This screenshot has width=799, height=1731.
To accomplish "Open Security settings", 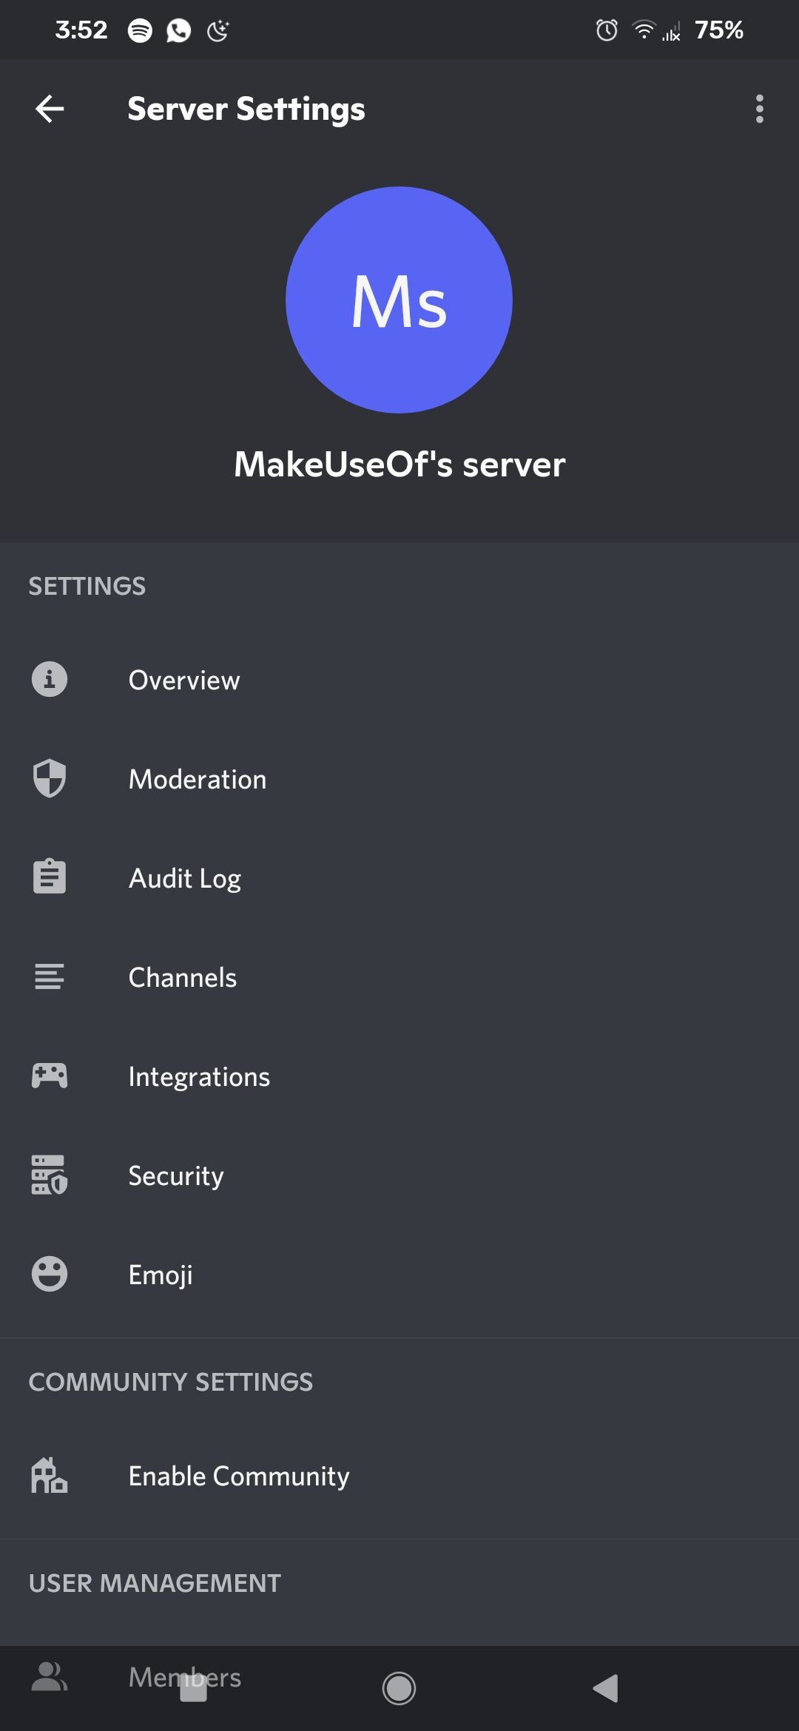I will [399, 1175].
